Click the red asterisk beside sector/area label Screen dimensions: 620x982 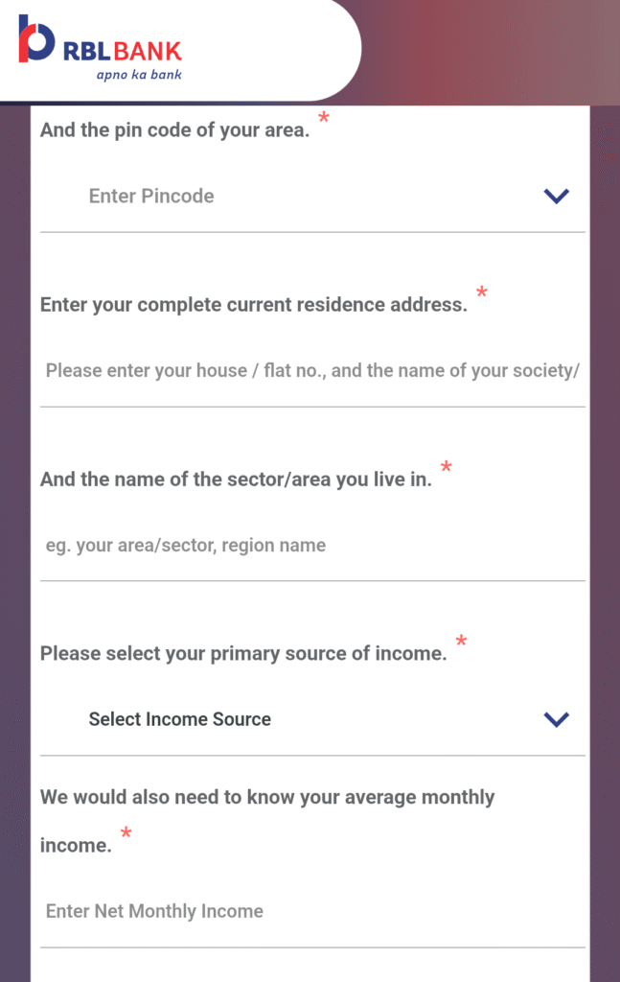(x=447, y=467)
